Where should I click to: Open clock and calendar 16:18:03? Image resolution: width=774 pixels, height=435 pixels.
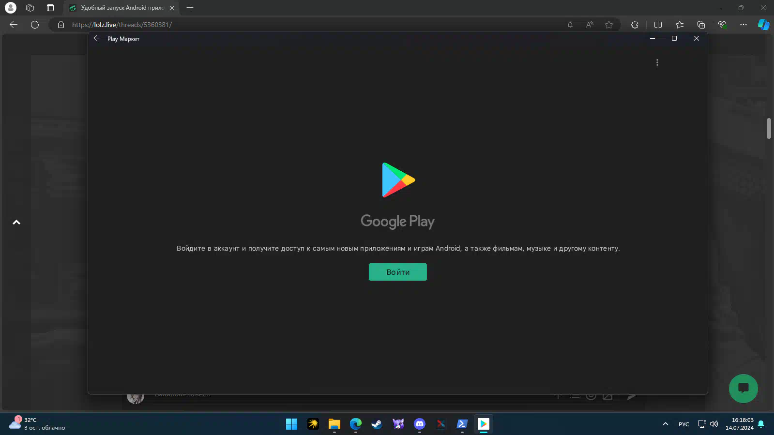click(739, 424)
